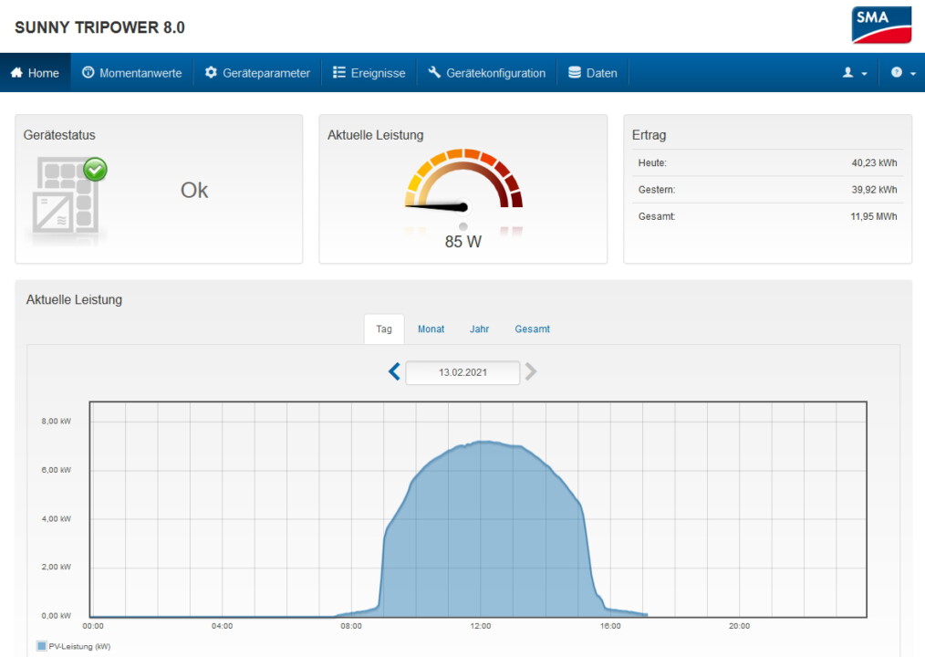Click the power gauge dial
Screen dimensions: 925x657
463,180
